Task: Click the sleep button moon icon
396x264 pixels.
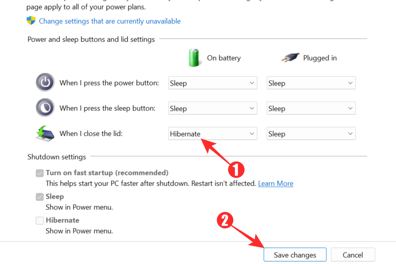Action: pyautogui.click(x=45, y=108)
